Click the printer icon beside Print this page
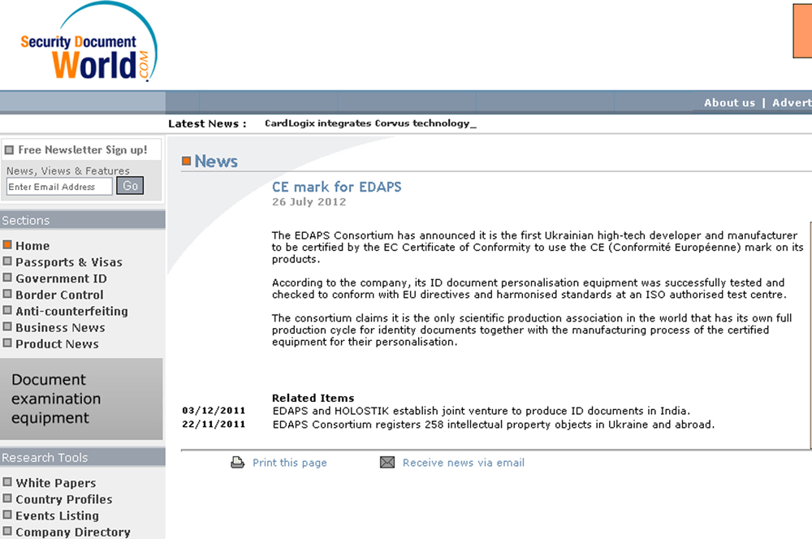This screenshot has height=539, width=812. [237, 463]
